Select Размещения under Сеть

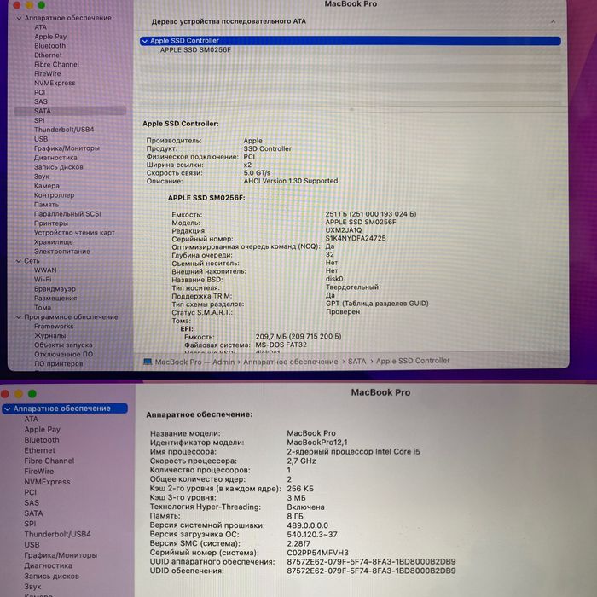tap(55, 298)
